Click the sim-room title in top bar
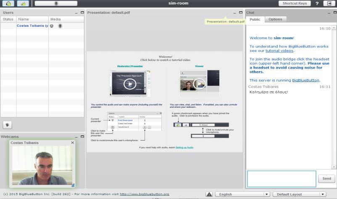The width and height of the screenshot is (337, 199). [x=178, y=3]
